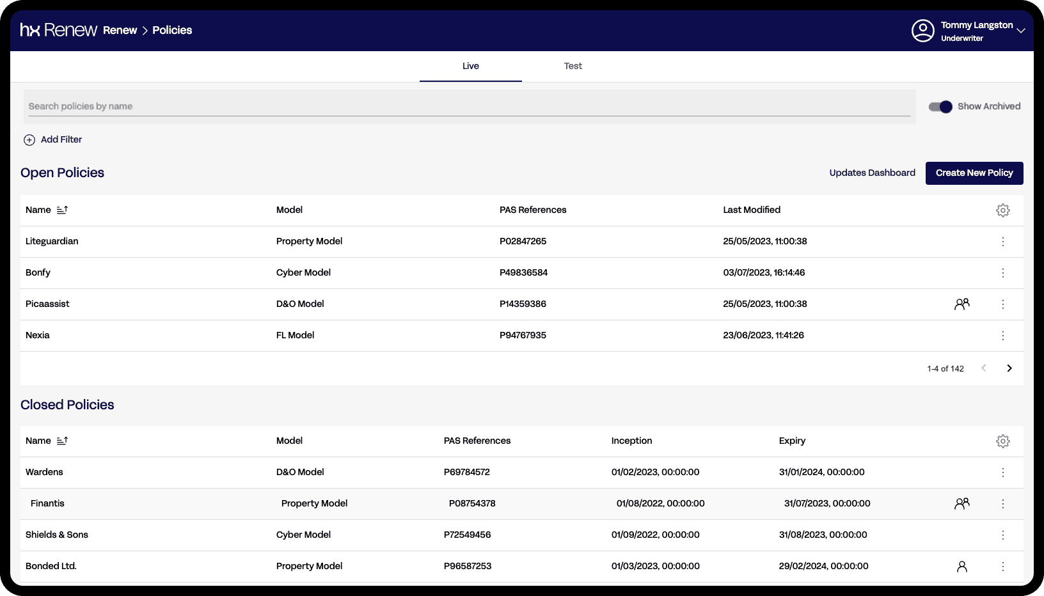Click PAS reference P69784572
Image resolution: width=1044 pixels, height=596 pixels.
466,472
